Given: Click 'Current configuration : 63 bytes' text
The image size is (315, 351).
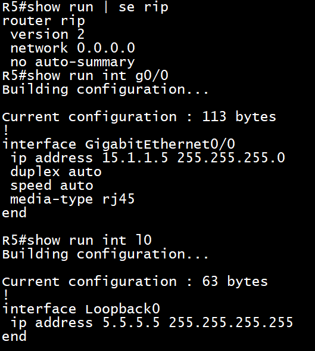Looking at the screenshot, I should coord(135,281).
